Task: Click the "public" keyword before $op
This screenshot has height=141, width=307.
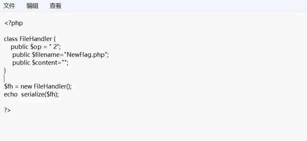Action: (x=20, y=47)
